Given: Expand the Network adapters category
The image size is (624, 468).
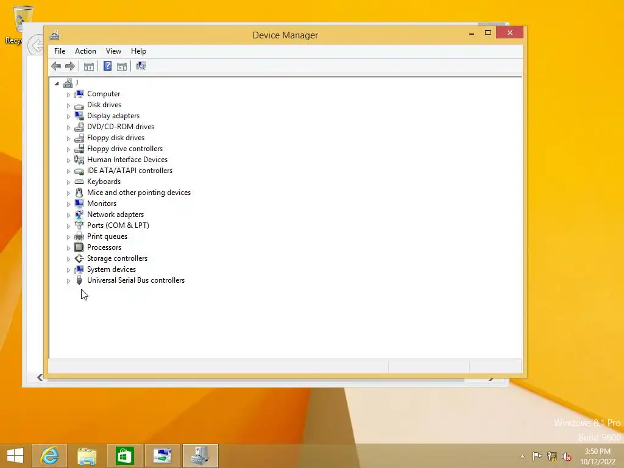Looking at the screenshot, I should tap(68, 215).
